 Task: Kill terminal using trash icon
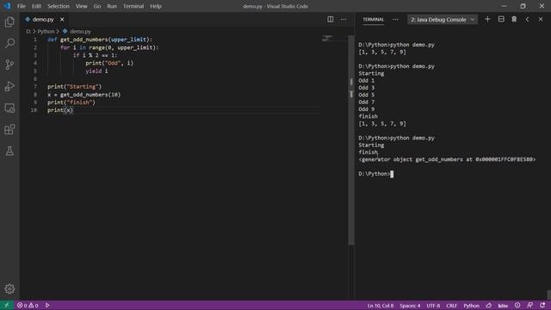coord(514,19)
